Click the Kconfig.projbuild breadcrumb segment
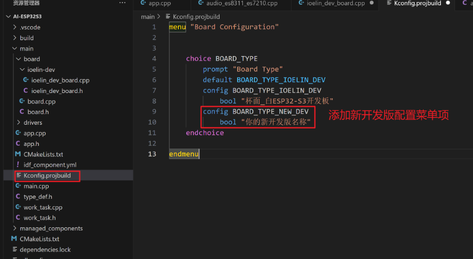This screenshot has height=259, width=473. 196,17
